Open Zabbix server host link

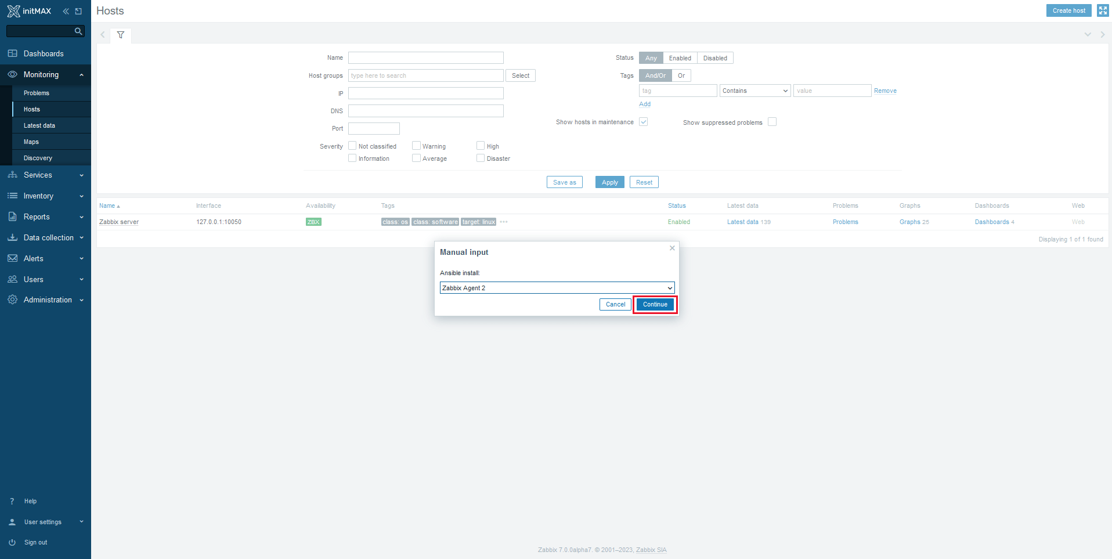pyautogui.click(x=119, y=222)
